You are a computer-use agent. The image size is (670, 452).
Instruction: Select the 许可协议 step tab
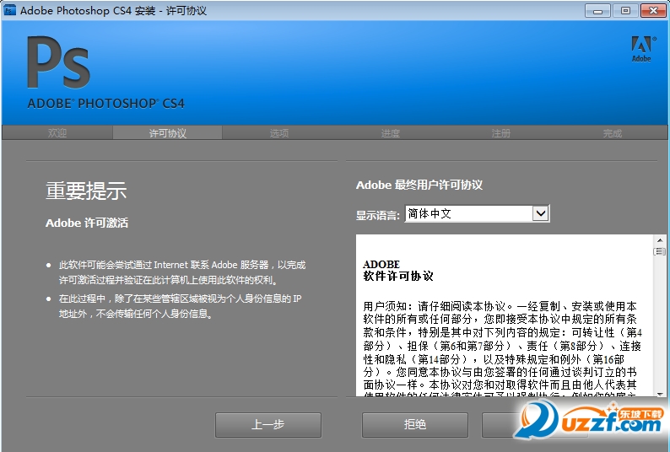point(167,133)
